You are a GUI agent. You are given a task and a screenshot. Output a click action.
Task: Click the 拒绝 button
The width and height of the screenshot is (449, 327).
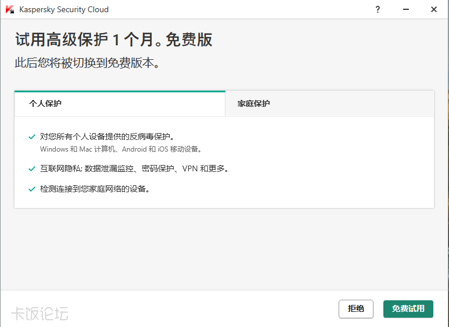click(x=356, y=308)
